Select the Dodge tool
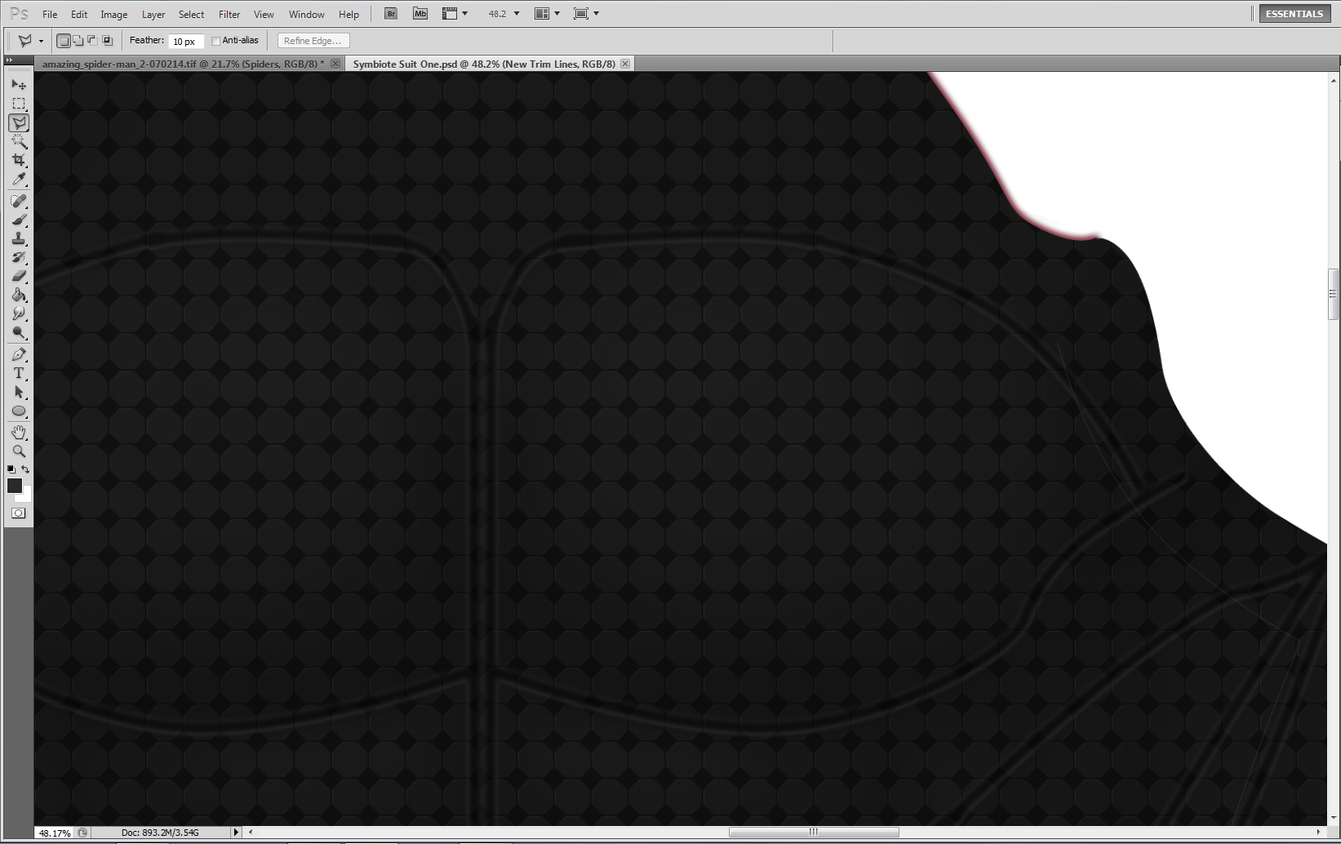1341x844 pixels. pyautogui.click(x=19, y=332)
